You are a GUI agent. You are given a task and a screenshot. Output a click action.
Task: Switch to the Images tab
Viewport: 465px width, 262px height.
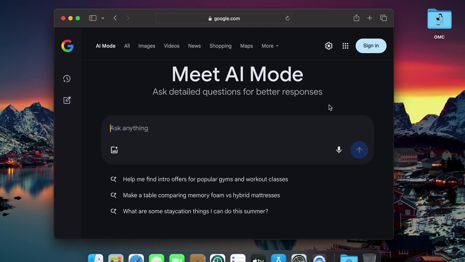click(147, 46)
